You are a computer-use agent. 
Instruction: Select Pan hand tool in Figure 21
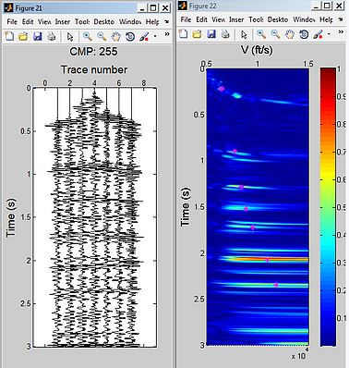pos(115,37)
